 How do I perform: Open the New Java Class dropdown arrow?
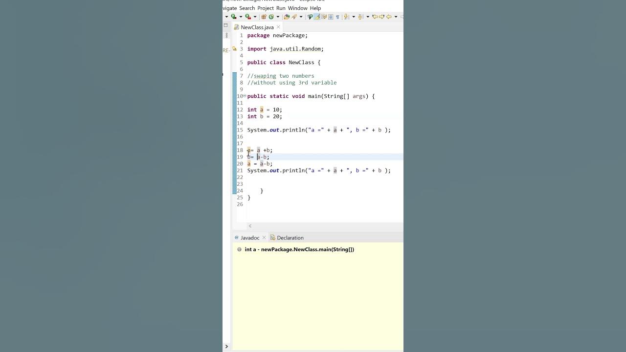pyautogui.click(x=278, y=17)
